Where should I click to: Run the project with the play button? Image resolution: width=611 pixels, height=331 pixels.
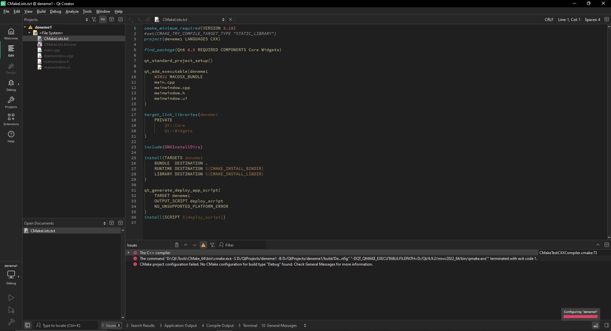tap(11, 298)
